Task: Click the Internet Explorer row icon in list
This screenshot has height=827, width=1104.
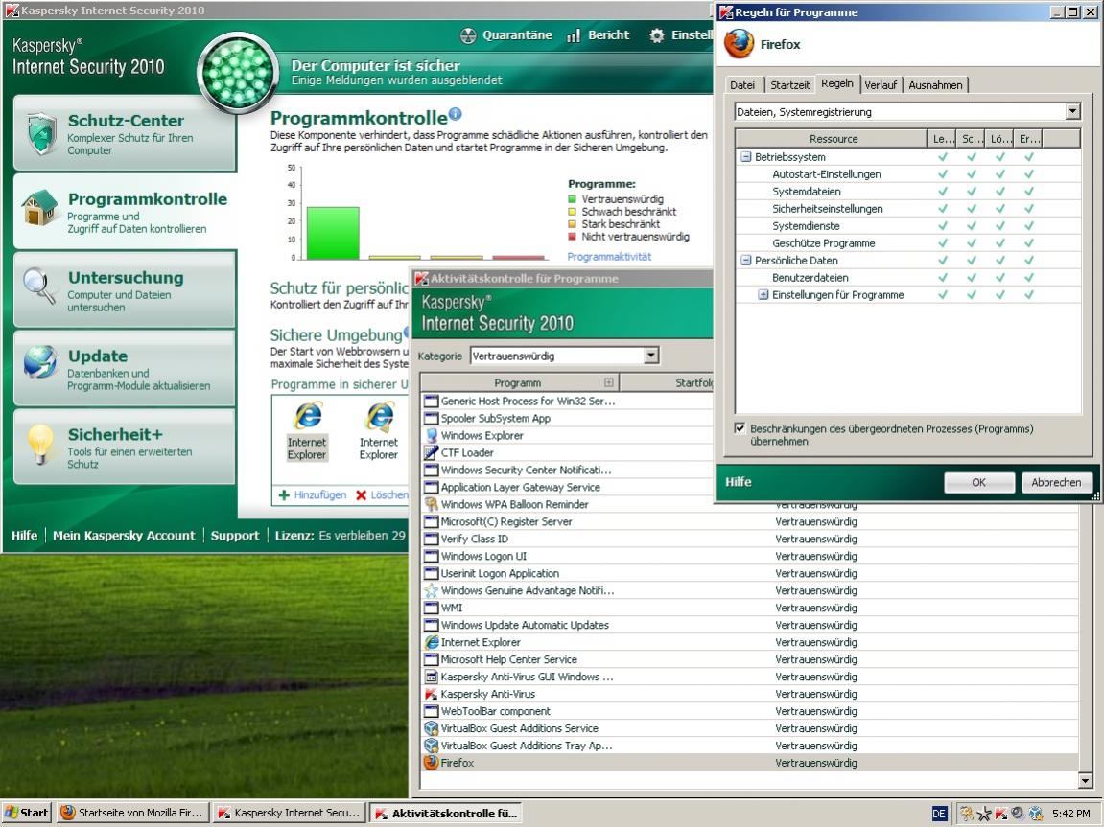Action: coord(431,642)
